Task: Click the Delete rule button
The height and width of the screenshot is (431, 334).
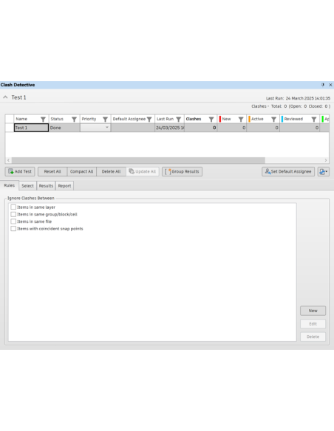Action: point(313,337)
